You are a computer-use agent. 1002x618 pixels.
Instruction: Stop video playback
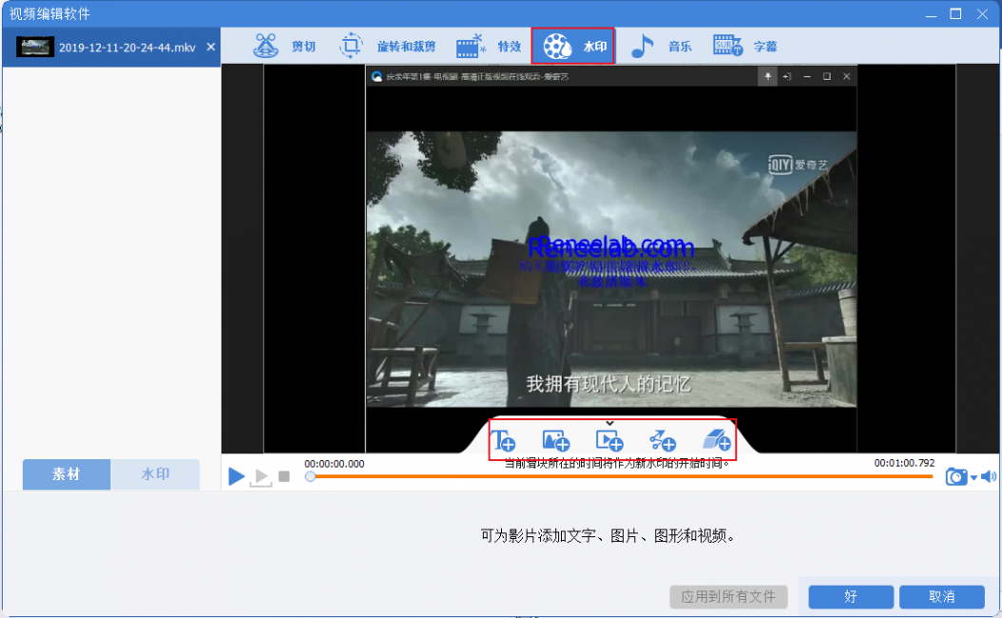pyautogui.click(x=284, y=476)
